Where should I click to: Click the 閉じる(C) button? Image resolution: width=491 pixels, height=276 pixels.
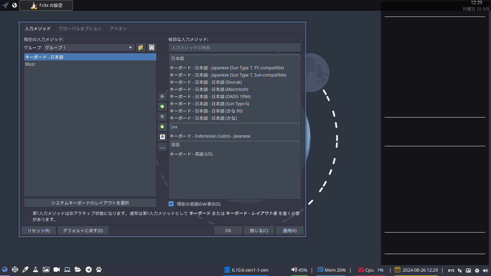(259, 230)
